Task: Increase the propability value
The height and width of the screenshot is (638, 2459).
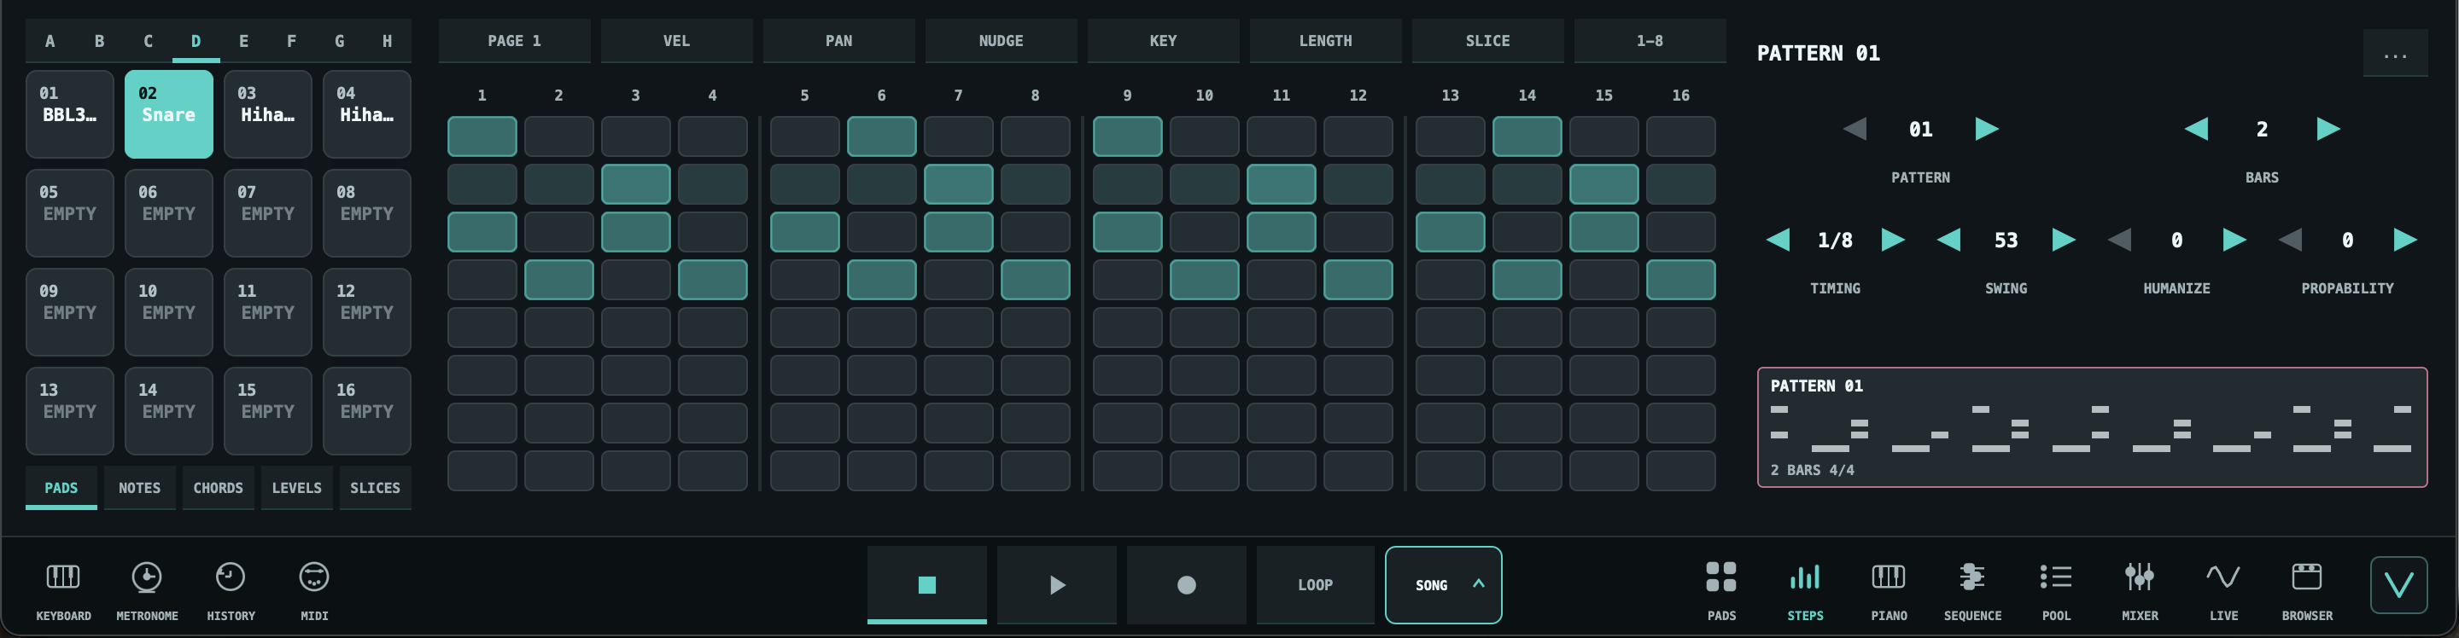Action: coord(2404,240)
